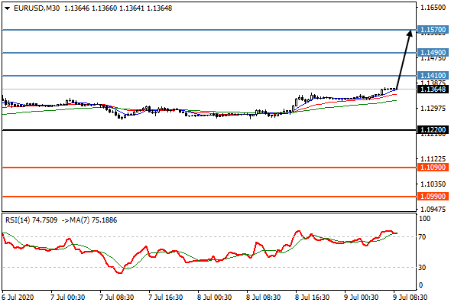Image resolution: width=451 pixels, height=306 pixels.
Task: Click the 8 Jul 08:30 time label
Action: coord(263,298)
